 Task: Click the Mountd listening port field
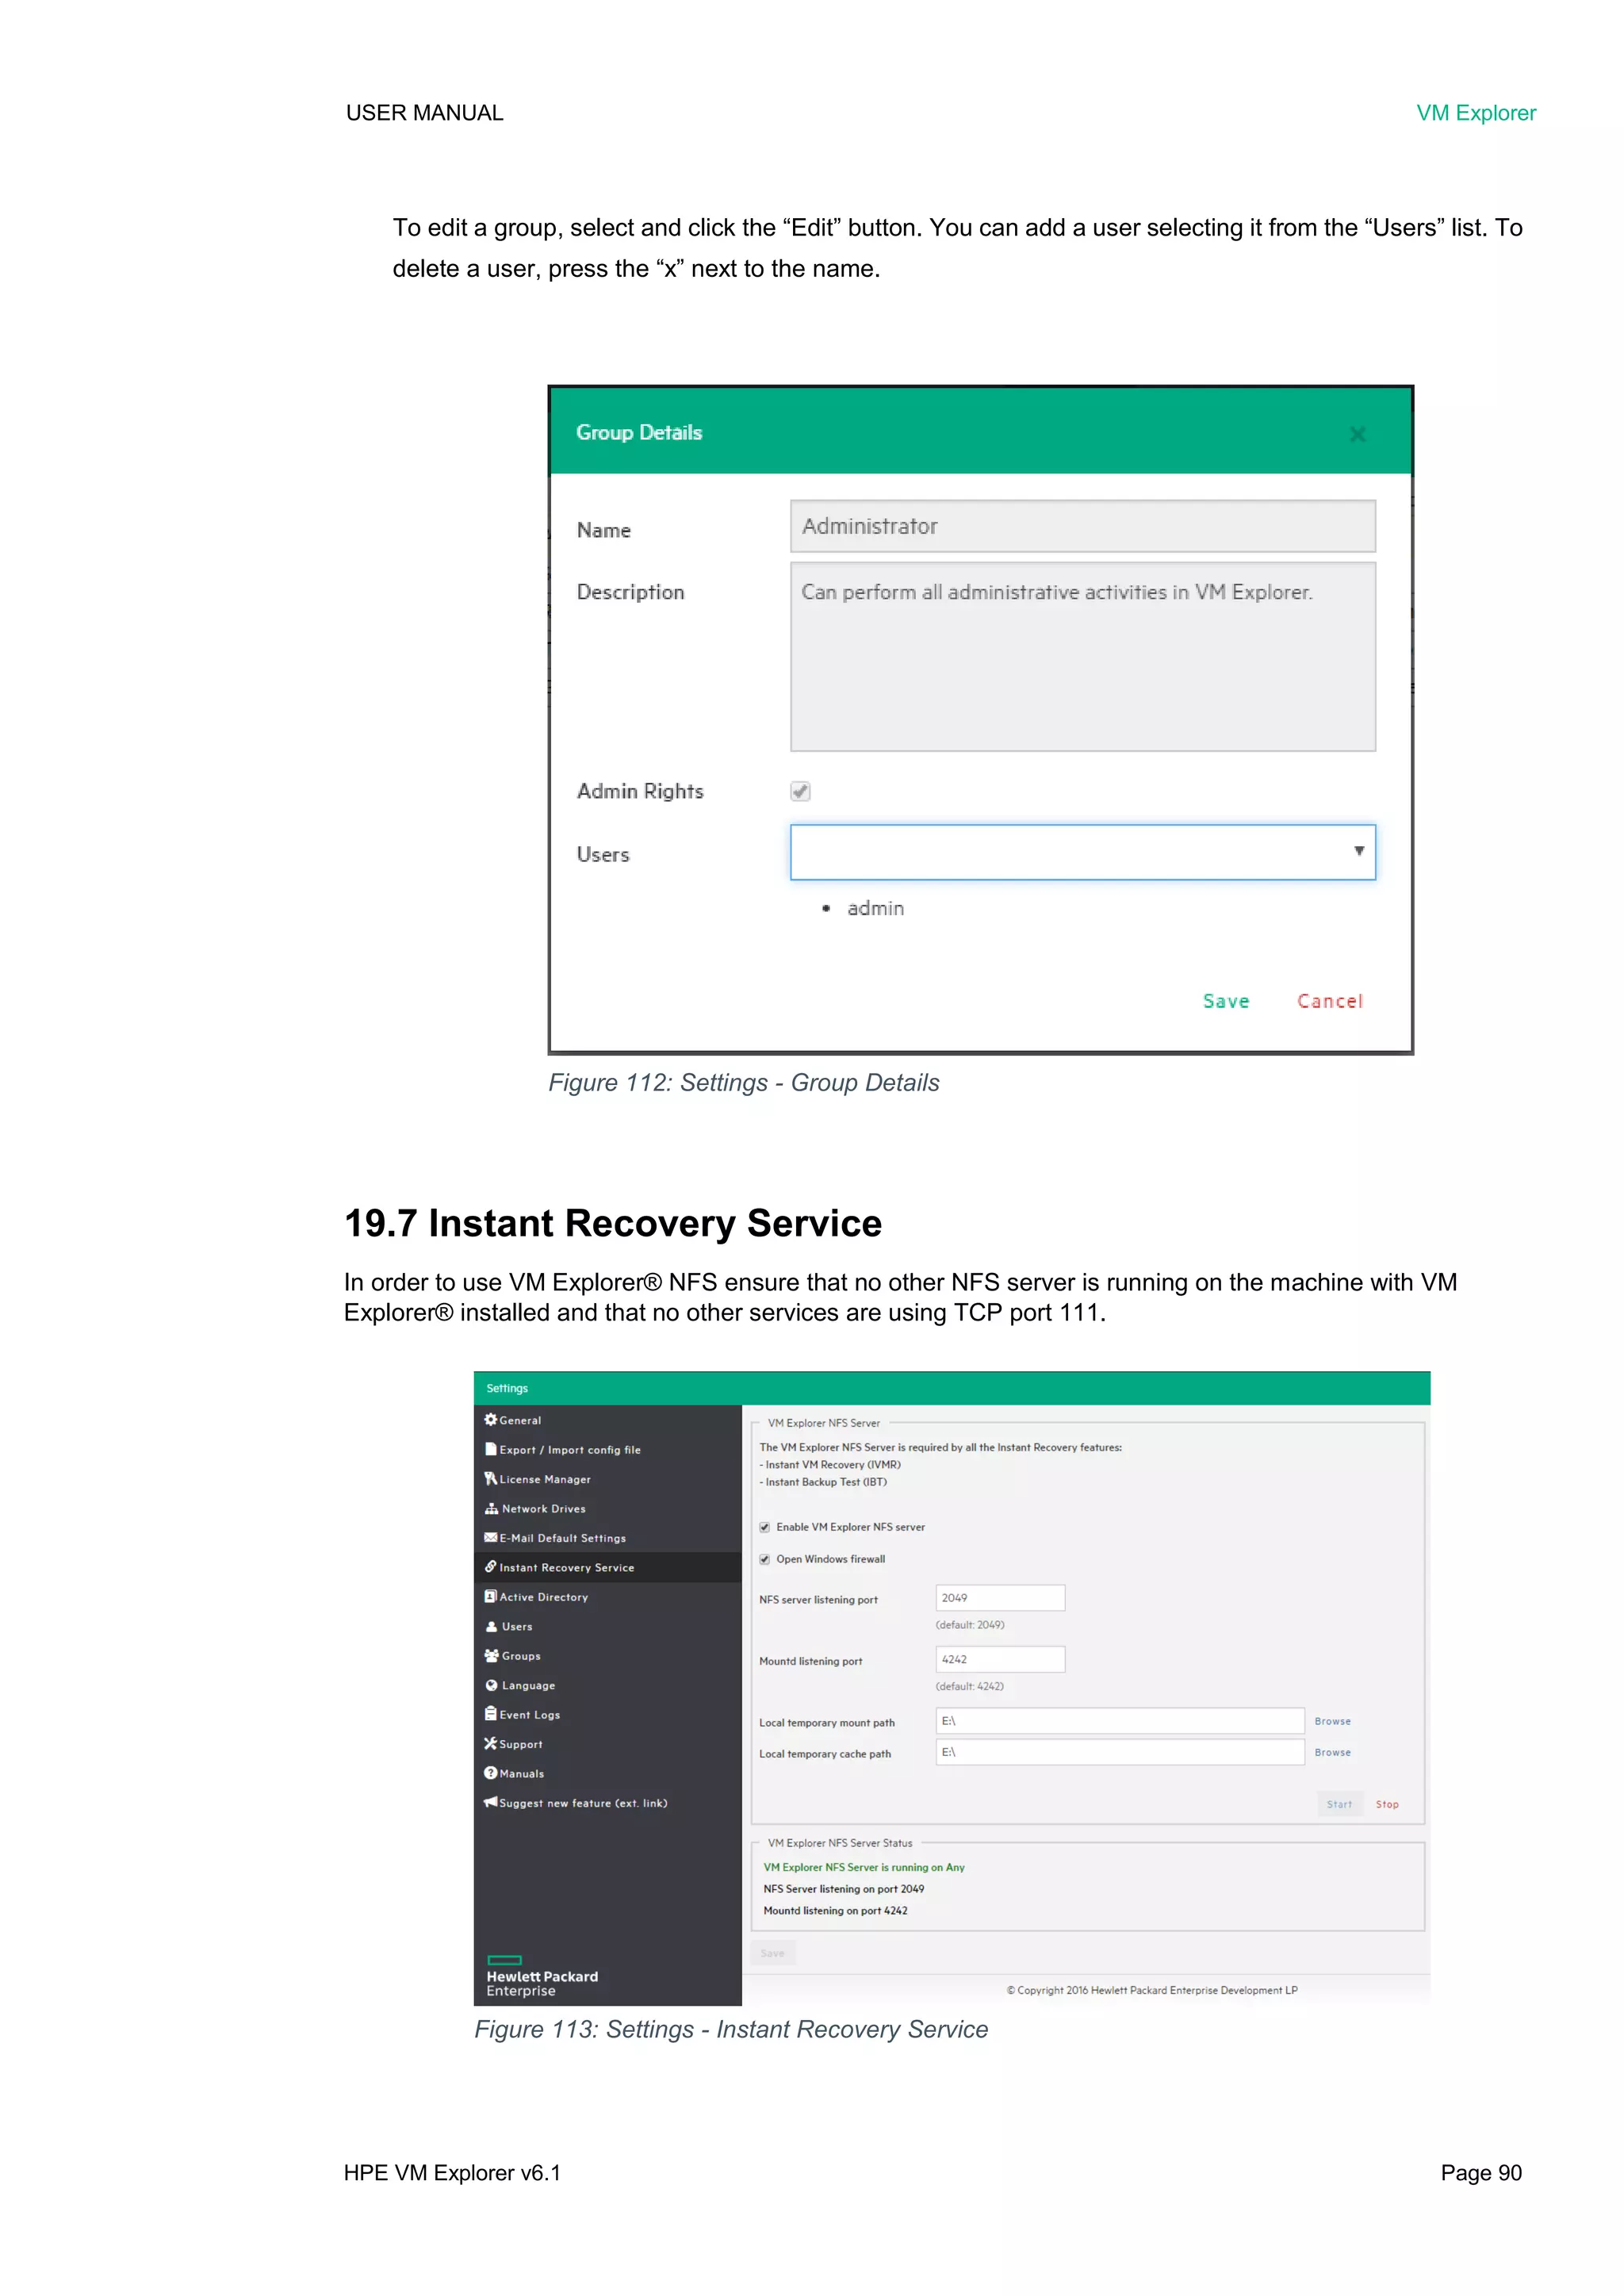click(x=1000, y=1659)
